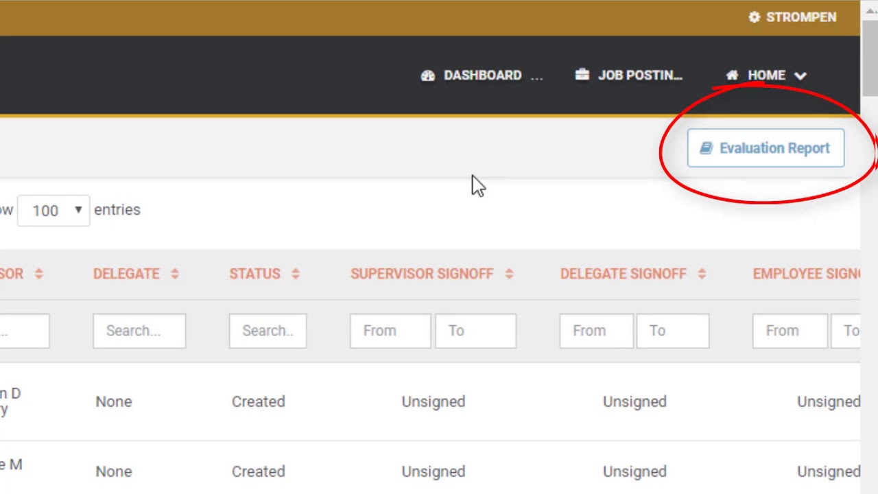Click Delegate Signoff To date field
Screen dimensions: 878x494
tap(673, 331)
